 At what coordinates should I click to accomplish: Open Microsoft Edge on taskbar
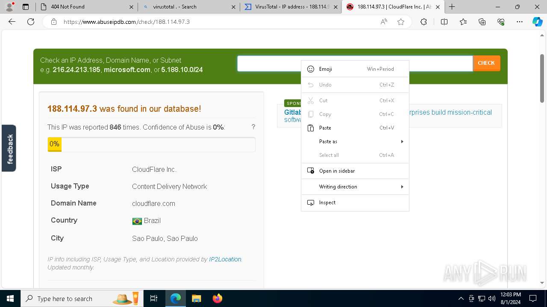[x=176, y=298]
